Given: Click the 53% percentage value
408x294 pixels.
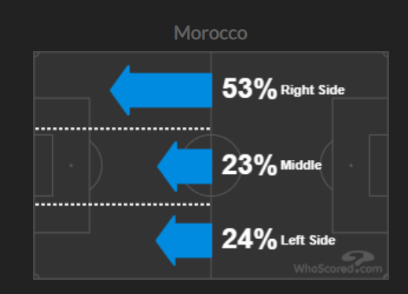Looking at the screenshot, I should 249,89.
